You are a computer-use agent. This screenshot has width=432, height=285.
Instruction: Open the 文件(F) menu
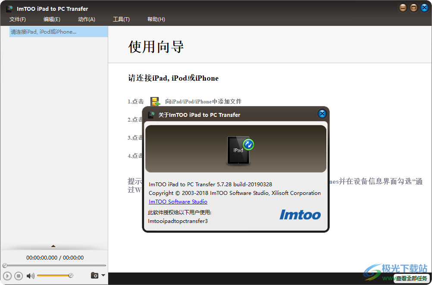(x=17, y=19)
